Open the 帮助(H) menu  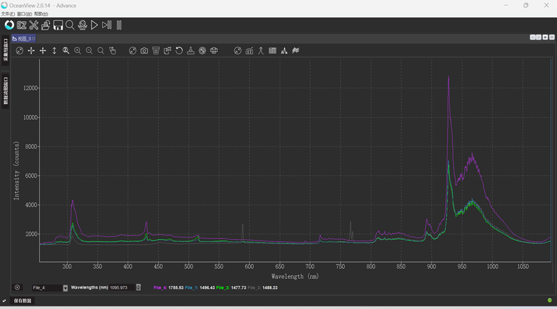41,14
